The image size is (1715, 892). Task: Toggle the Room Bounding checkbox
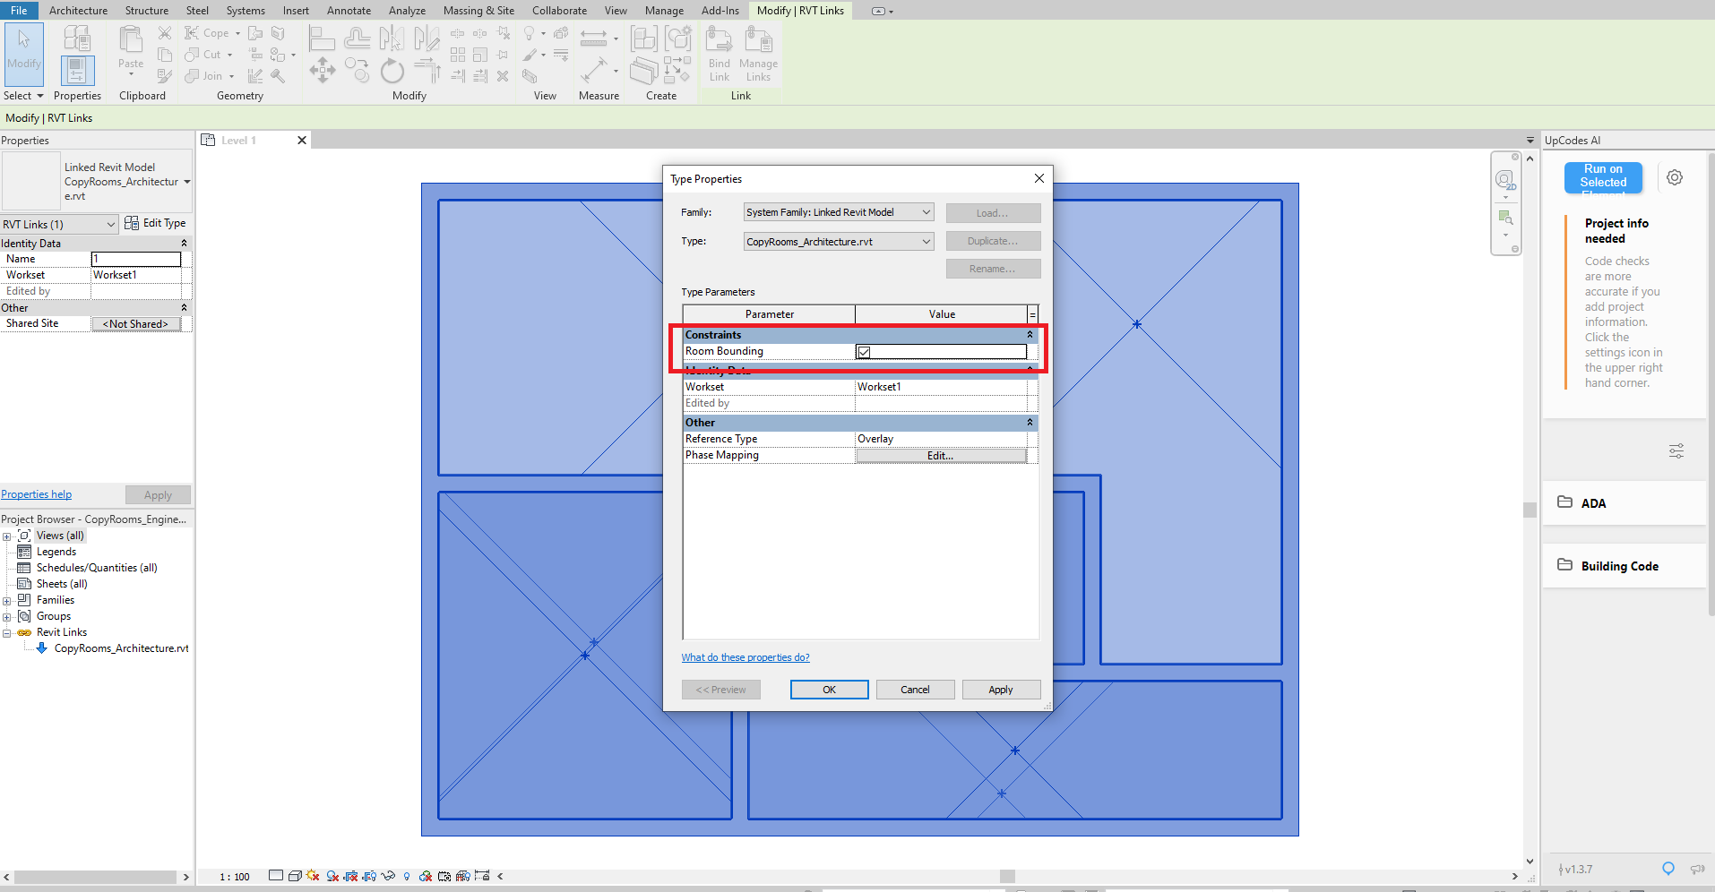pos(863,351)
